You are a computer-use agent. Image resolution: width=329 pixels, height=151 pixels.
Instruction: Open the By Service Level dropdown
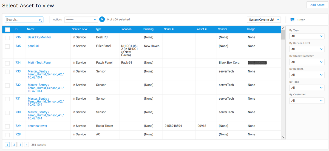307,49
